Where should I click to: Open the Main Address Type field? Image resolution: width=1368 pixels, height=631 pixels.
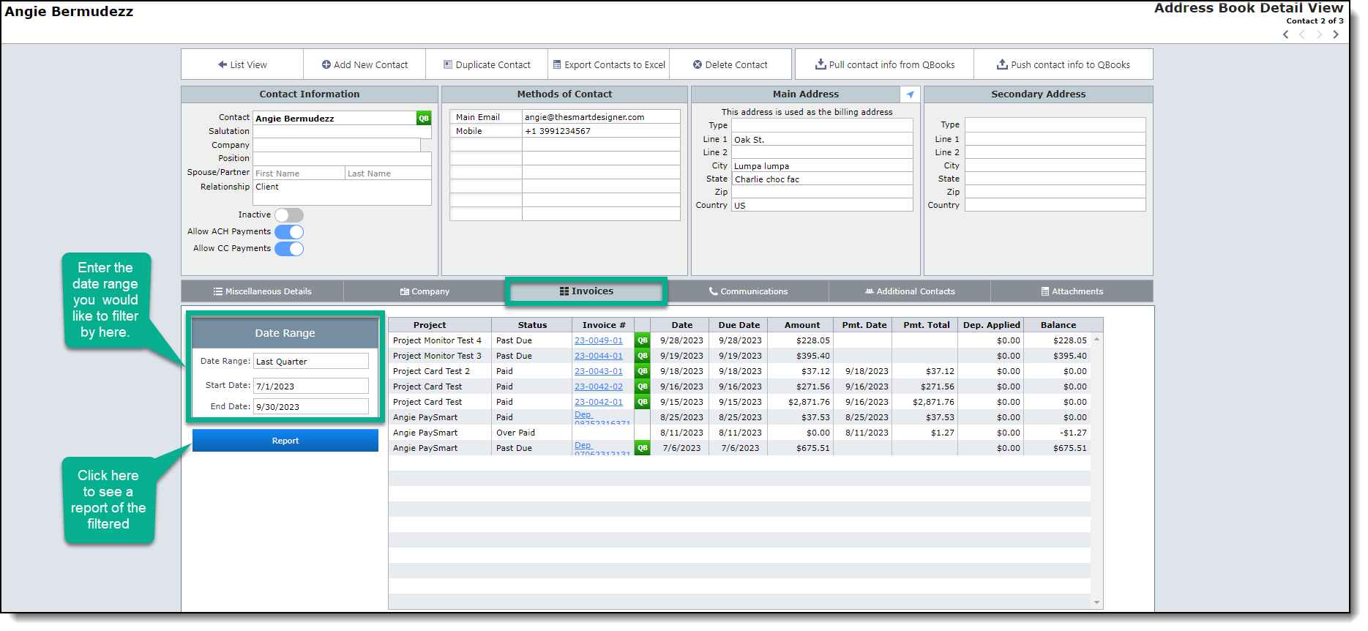click(822, 125)
